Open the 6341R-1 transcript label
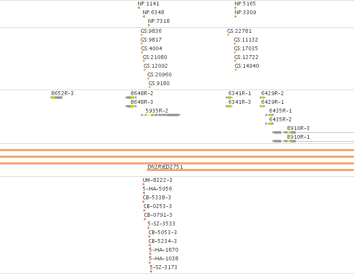 point(240,93)
